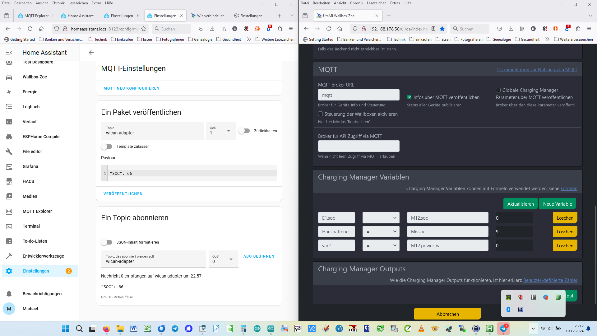This screenshot has width=597, height=336.
Task: Switch to Wie verbinde ich browser tab
Action: point(208,16)
